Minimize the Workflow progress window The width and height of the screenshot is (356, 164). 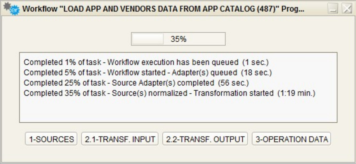333,9
